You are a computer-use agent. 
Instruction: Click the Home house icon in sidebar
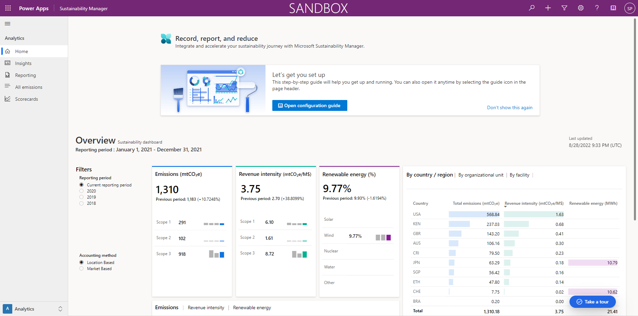point(7,51)
